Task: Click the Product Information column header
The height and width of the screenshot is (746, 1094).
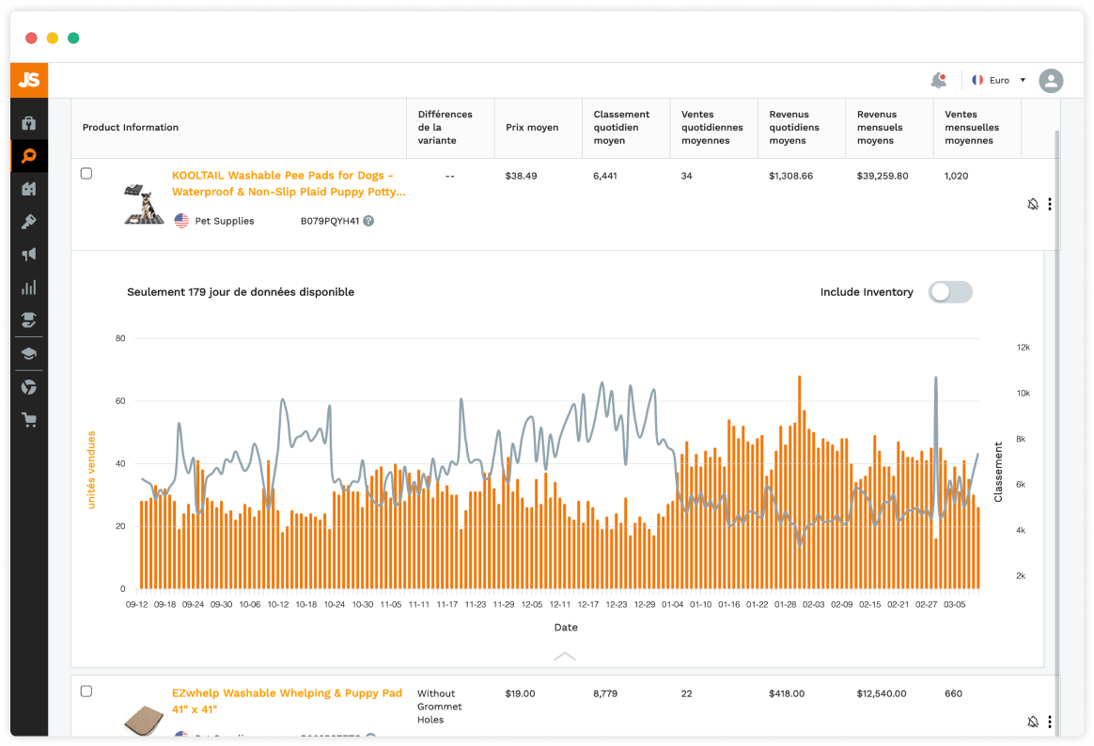Action: pos(131,128)
